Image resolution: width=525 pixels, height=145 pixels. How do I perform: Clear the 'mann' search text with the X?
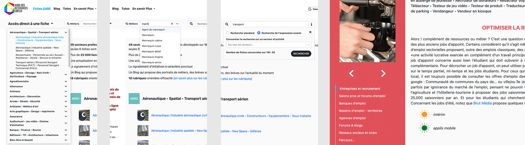tap(172, 24)
